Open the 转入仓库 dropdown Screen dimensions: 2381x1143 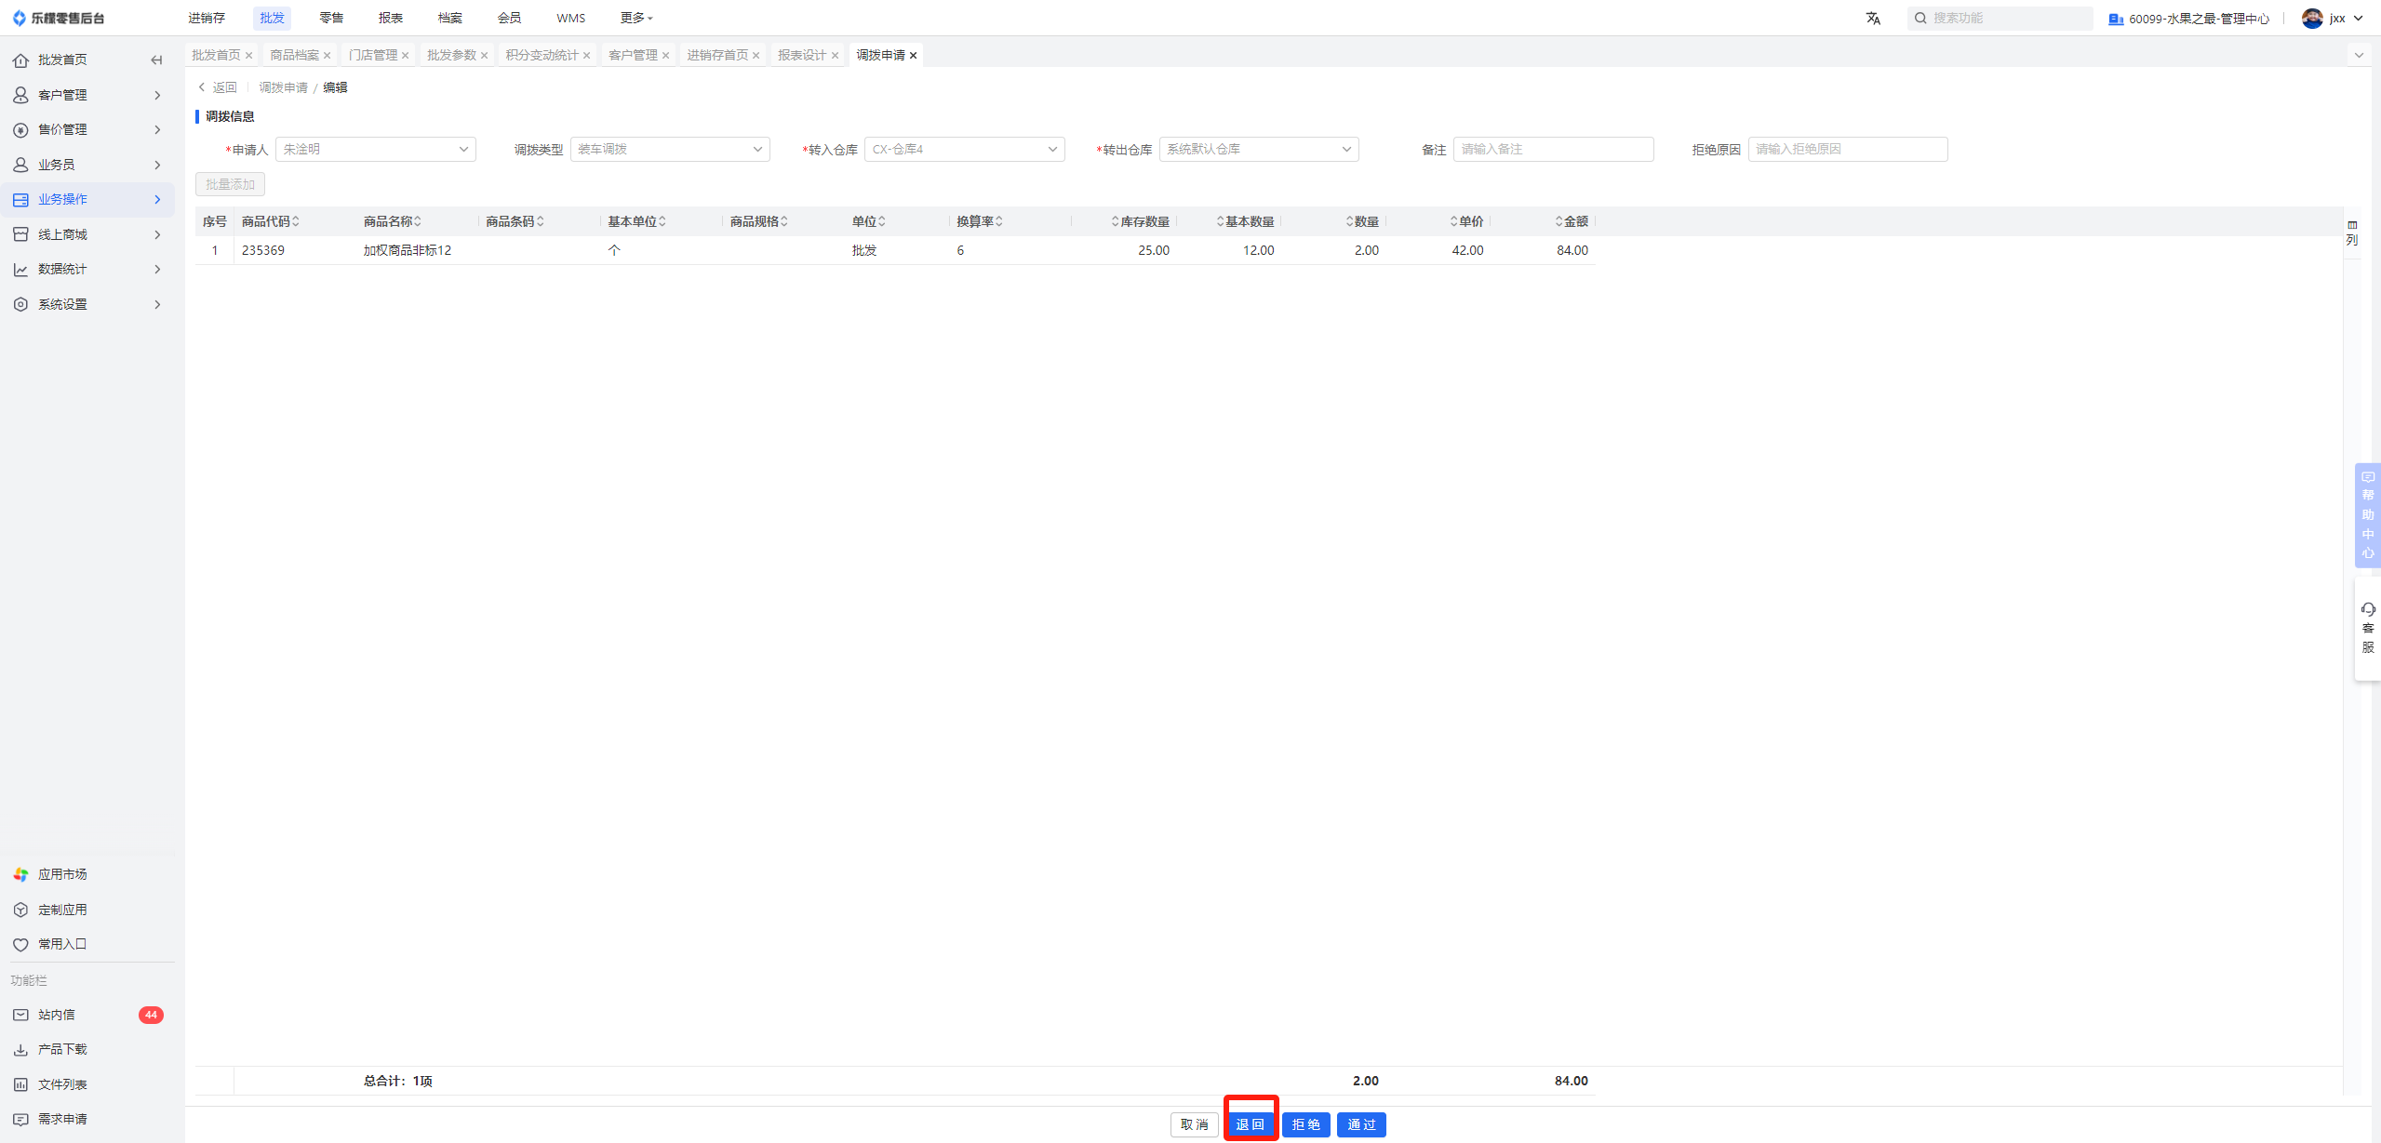coord(964,149)
